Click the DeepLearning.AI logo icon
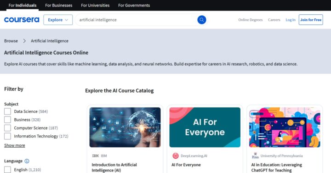Viewport: 331px width, 173px height. [x=176, y=156]
